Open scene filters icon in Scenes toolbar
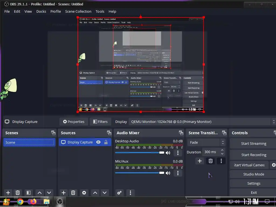This screenshot has width=276, height=207. pyautogui.click(x=29, y=192)
